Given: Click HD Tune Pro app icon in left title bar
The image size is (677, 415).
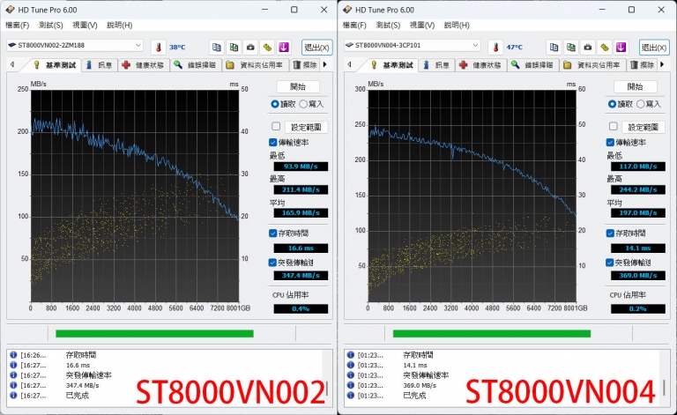Looking at the screenshot, I should 10,10.
